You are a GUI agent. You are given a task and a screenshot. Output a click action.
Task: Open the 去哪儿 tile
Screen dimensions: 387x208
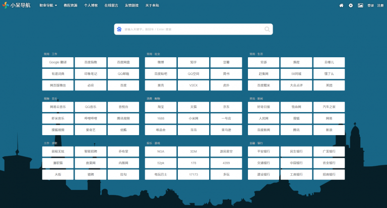[329, 62]
